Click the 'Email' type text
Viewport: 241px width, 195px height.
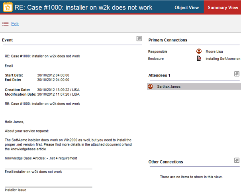pos(9,66)
